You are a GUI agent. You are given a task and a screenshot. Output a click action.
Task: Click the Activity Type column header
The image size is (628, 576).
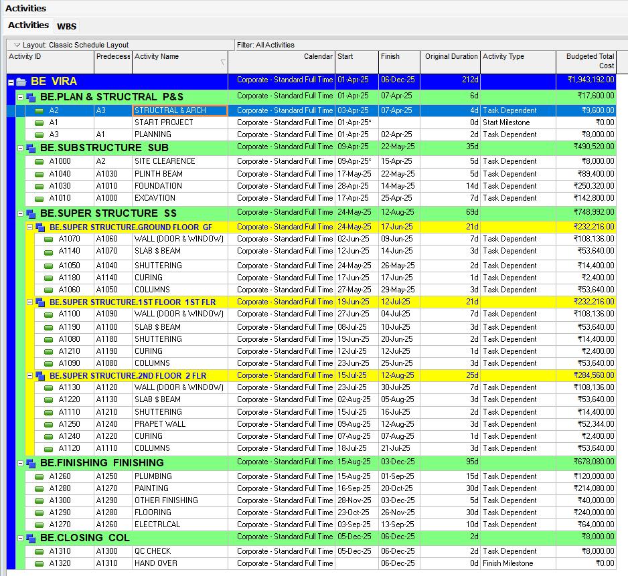[518, 62]
